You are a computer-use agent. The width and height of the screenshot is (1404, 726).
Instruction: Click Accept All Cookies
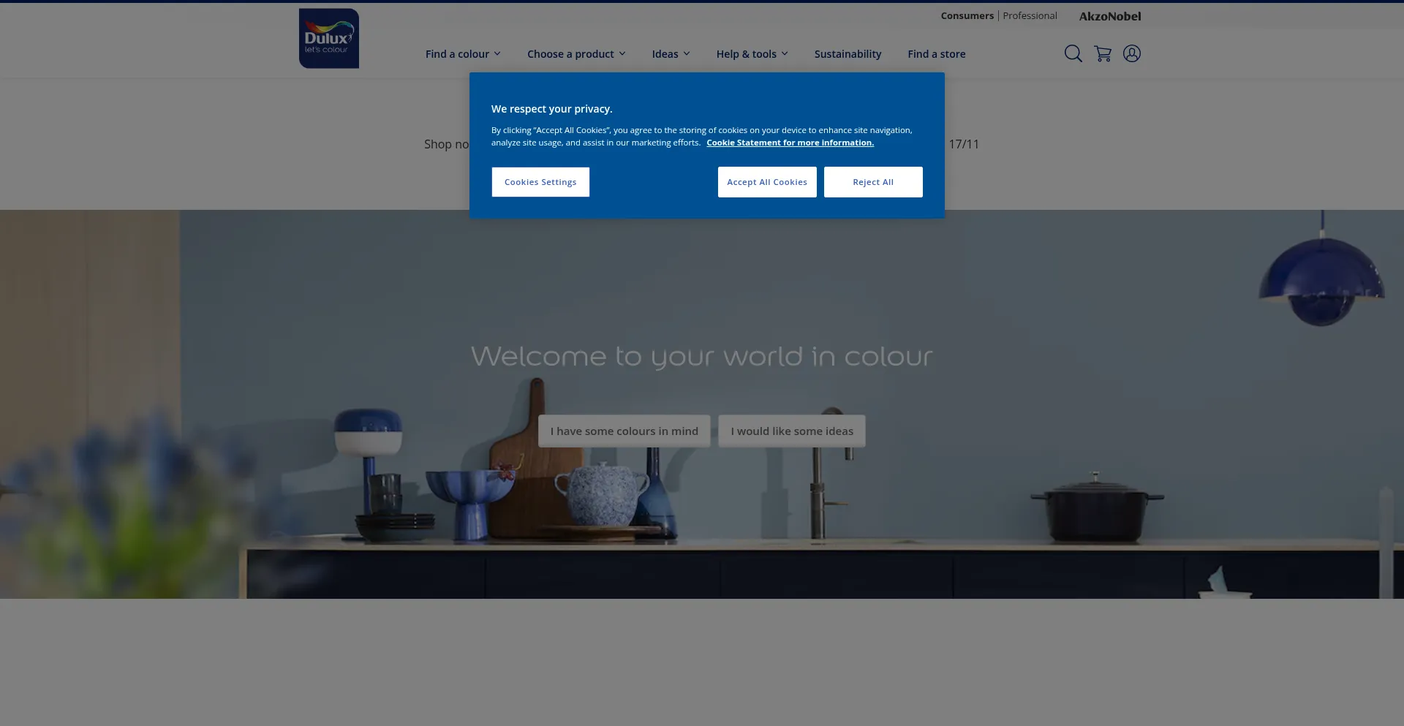point(767,182)
